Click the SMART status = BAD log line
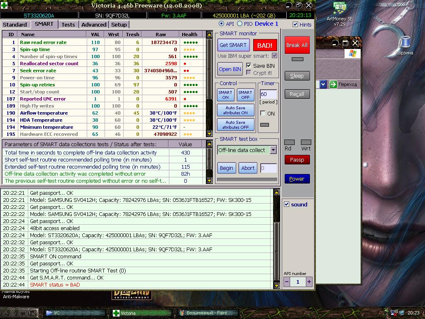 pyautogui.click(x=55, y=285)
